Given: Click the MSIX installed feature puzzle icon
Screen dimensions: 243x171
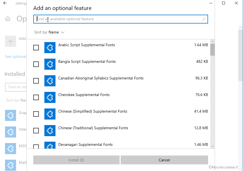Looking at the screenshot, I should (11, 149).
